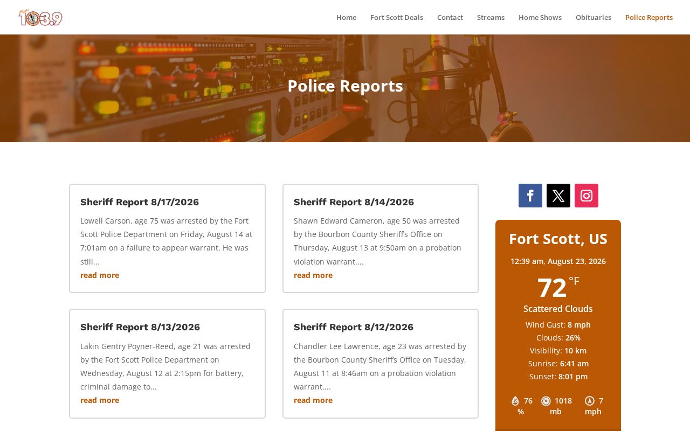Open Sheriff Report 8/17/2026 headline
Image resolution: width=690 pixels, height=431 pixels.
point(140,202)
